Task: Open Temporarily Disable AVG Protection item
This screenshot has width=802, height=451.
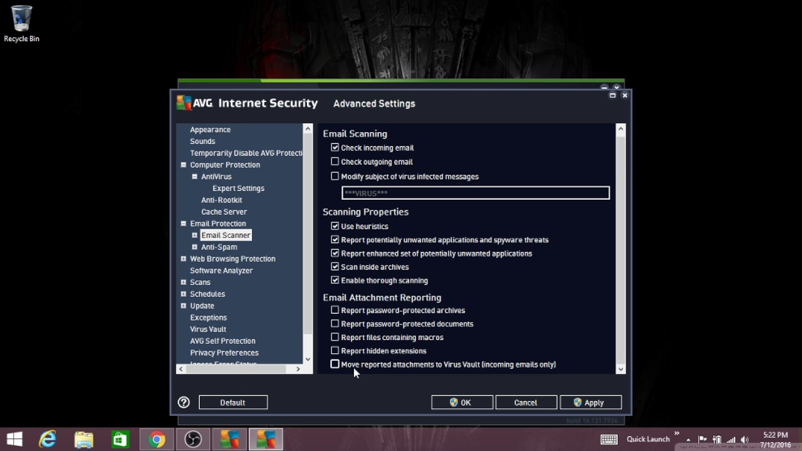Action: tap(246, 153)
